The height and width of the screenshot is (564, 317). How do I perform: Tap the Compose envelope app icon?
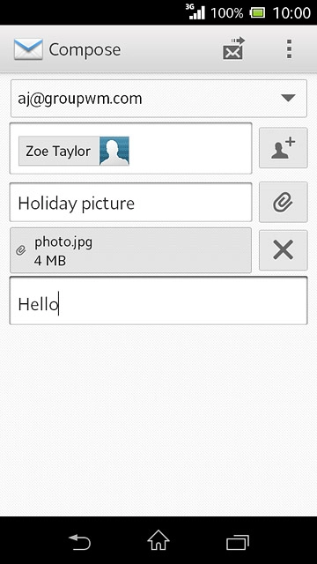pyautogui.click(x=28, y=49)
